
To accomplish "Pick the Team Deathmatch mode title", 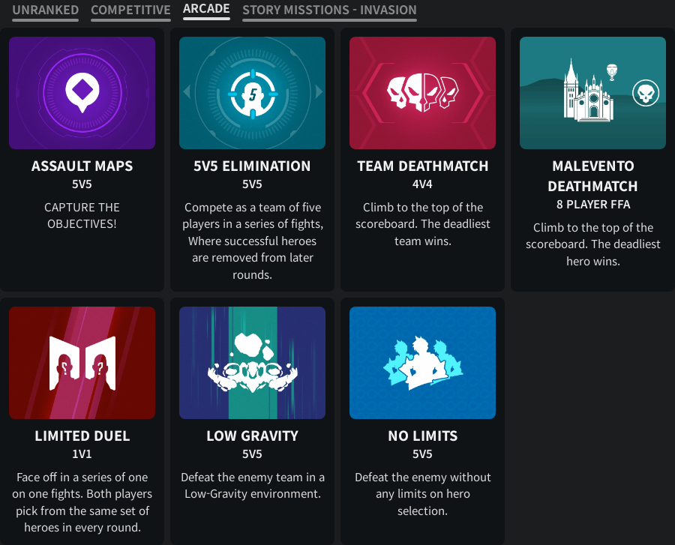I will click(423, 166).
